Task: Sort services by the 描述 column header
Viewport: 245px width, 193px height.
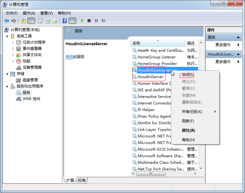Action: (x=192, y=43)
